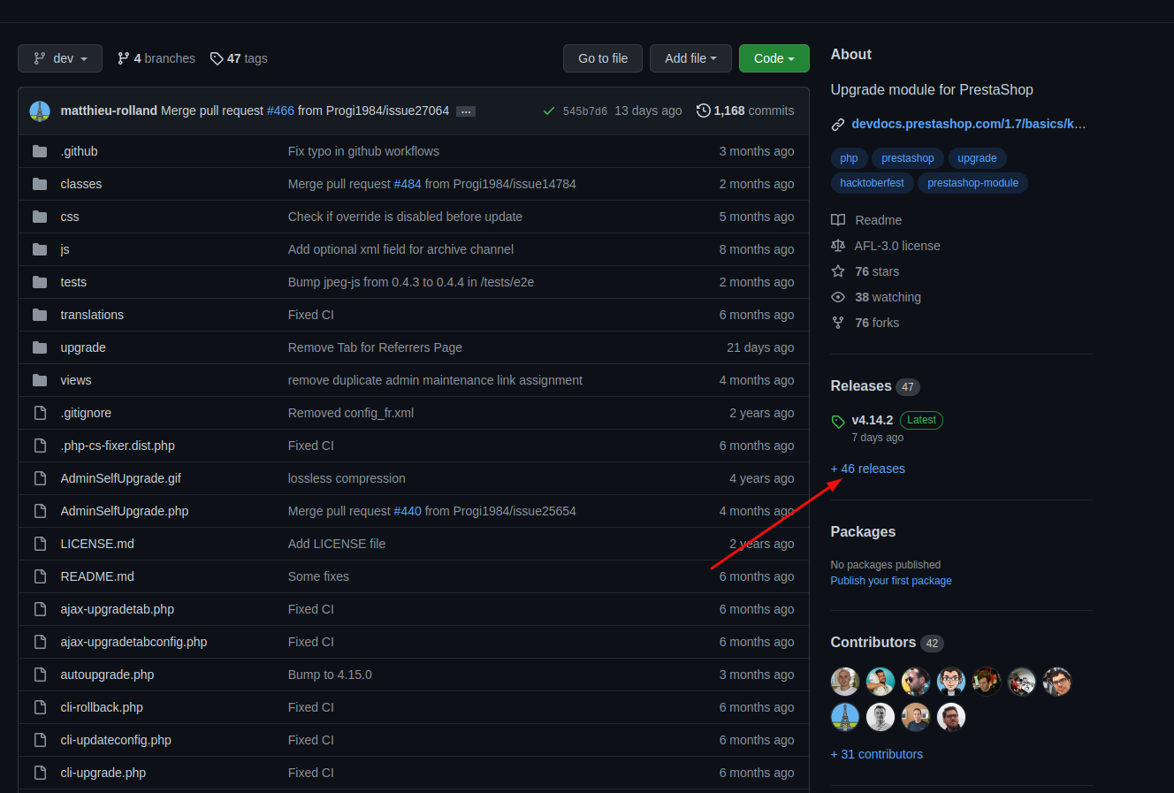Open the + 46 releases link
Image resolution: width=1174 pixels, height=793 pixels.
[x=867, y=469]
